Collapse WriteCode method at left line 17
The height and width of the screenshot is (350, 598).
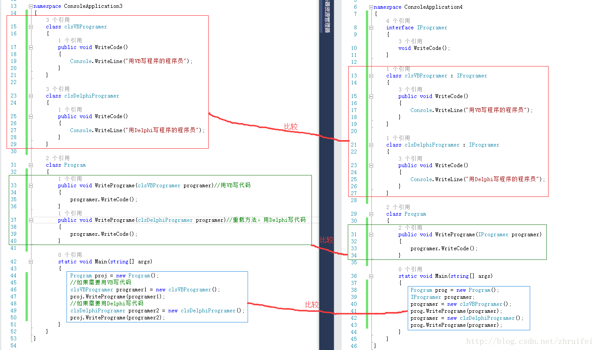31,47
